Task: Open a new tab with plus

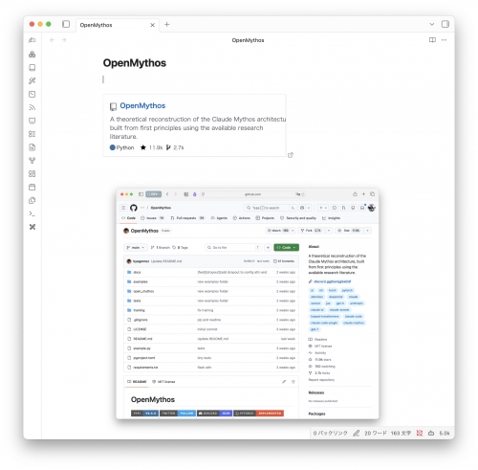Action: [167, 25]
